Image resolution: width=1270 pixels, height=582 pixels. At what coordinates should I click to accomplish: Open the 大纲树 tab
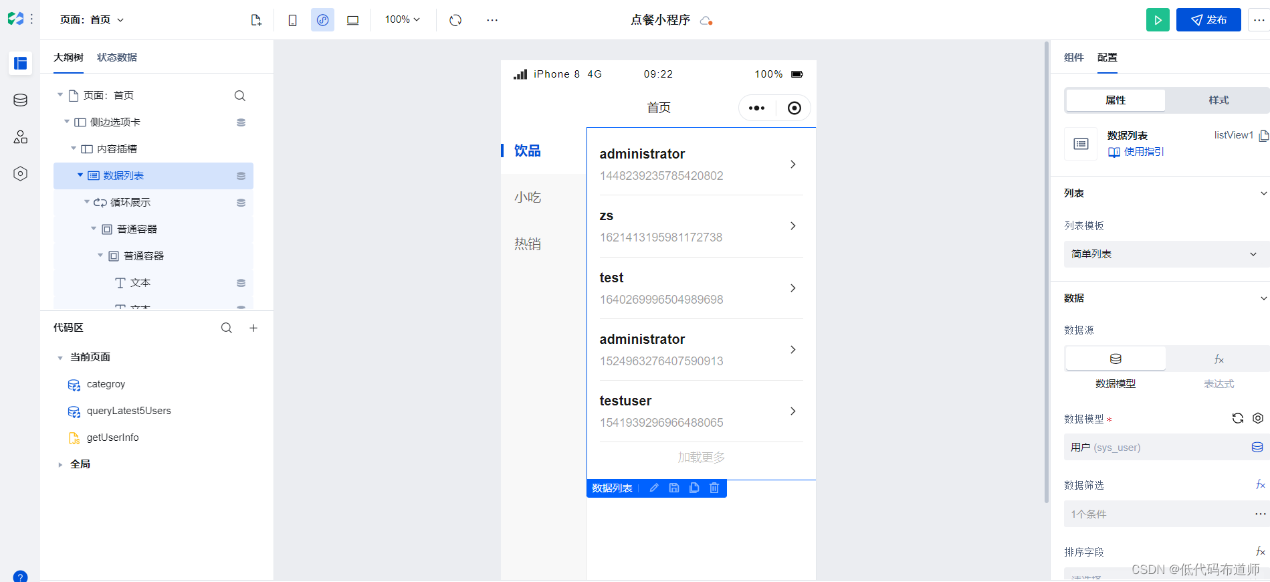[68, 58]
